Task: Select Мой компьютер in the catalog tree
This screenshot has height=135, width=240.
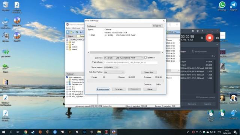Action: tap(75, 77)
